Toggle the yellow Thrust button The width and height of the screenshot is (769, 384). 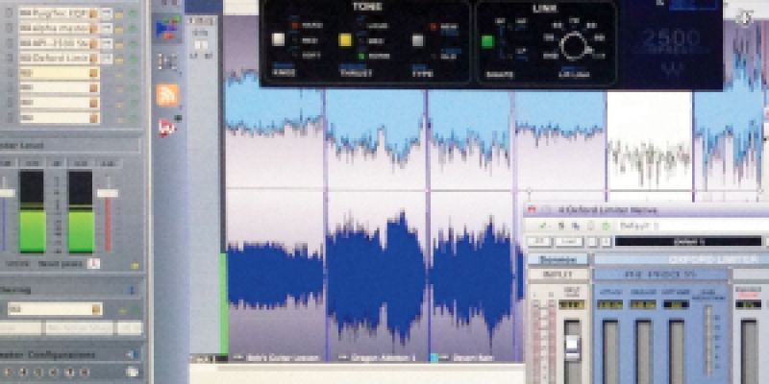(345, 40)
